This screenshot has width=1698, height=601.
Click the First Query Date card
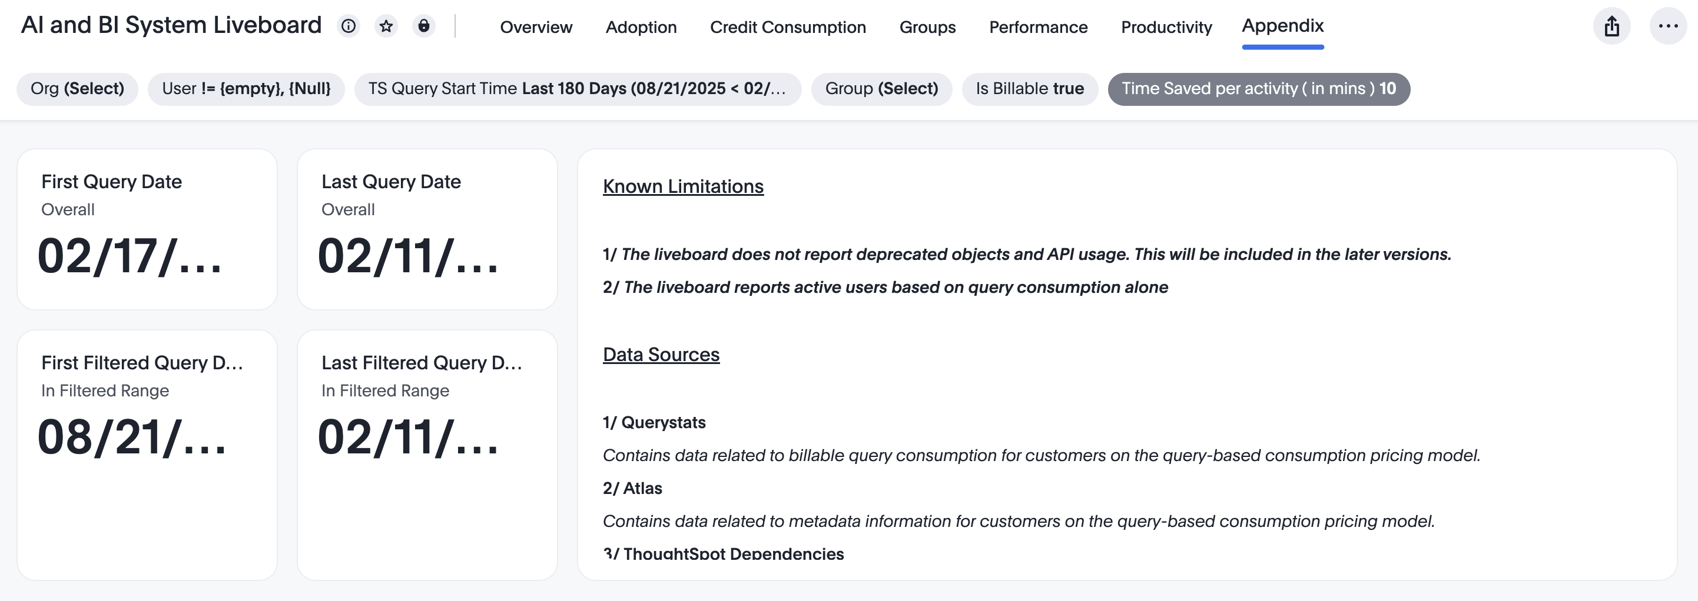[147, 229]
